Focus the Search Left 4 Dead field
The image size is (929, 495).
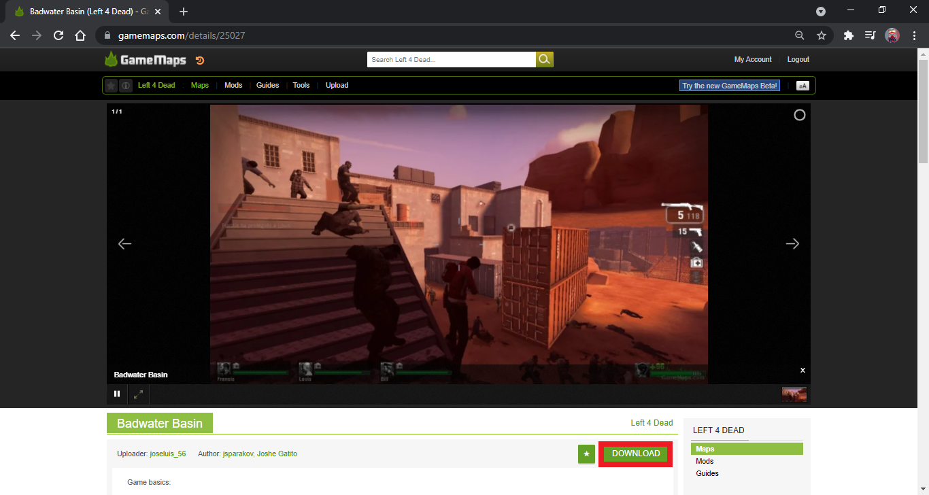pos(452,60)
